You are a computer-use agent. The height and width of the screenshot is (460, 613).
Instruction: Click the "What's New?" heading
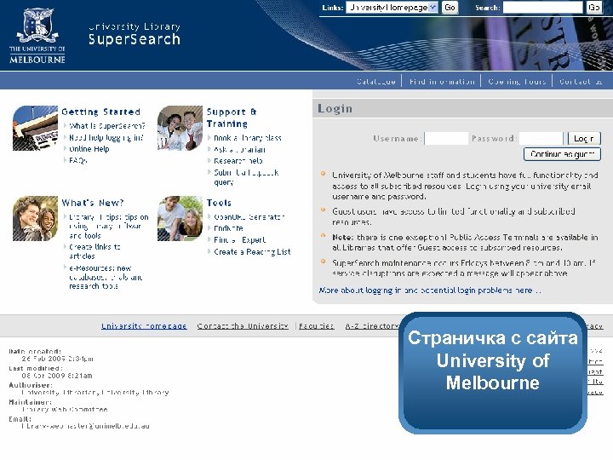coord(93,203)
